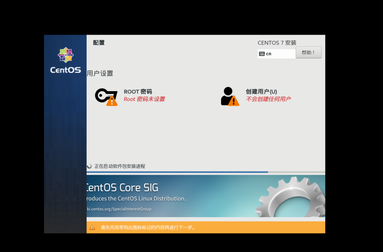Screen dimensions: 383x252
Task: Click the 帮助! help button
Action: click(x=309, y=52)
